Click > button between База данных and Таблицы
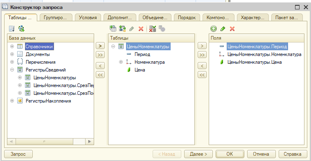Image resolution: width=311 pixels, height=161 pixels. tap(100, 46)
